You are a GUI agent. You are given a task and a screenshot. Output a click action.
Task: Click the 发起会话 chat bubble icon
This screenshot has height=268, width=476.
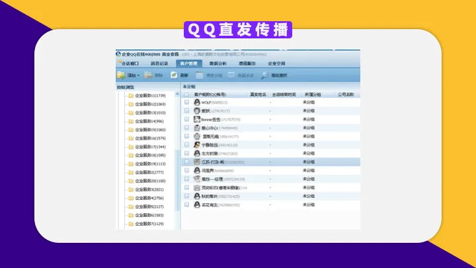click(231, 75)
